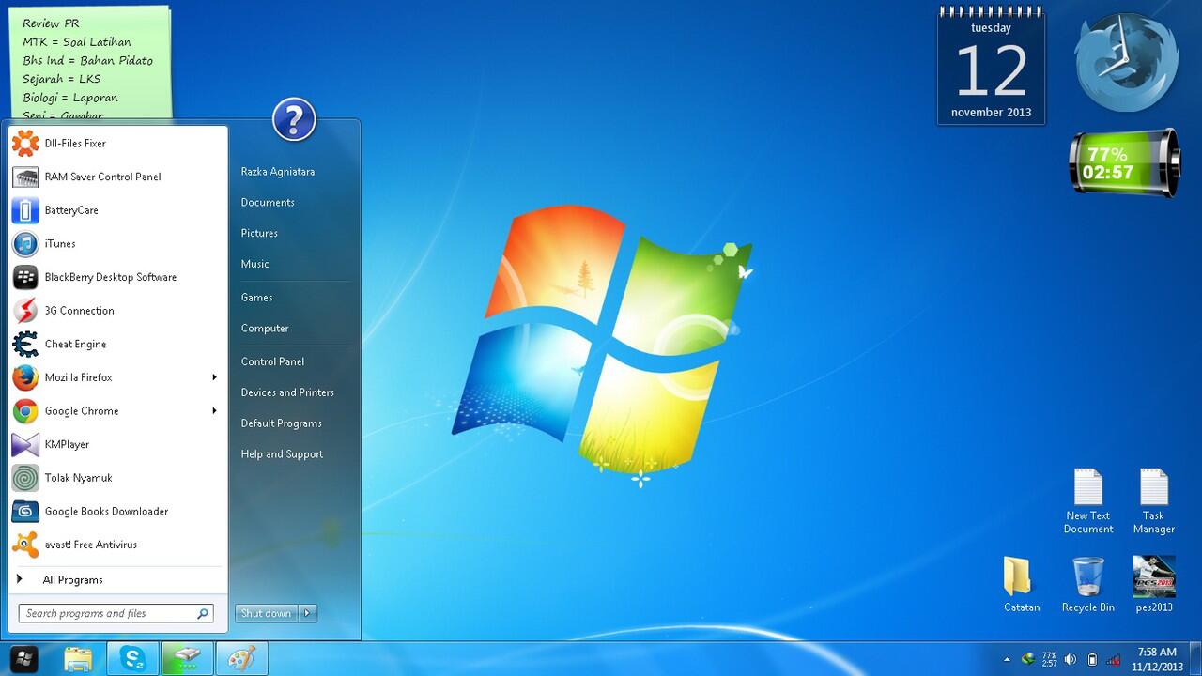The height and width of the screenshot is (676, 1202).
Task: Open Games from Start menu
Action: pyautogui.click(x=256, y=298)
